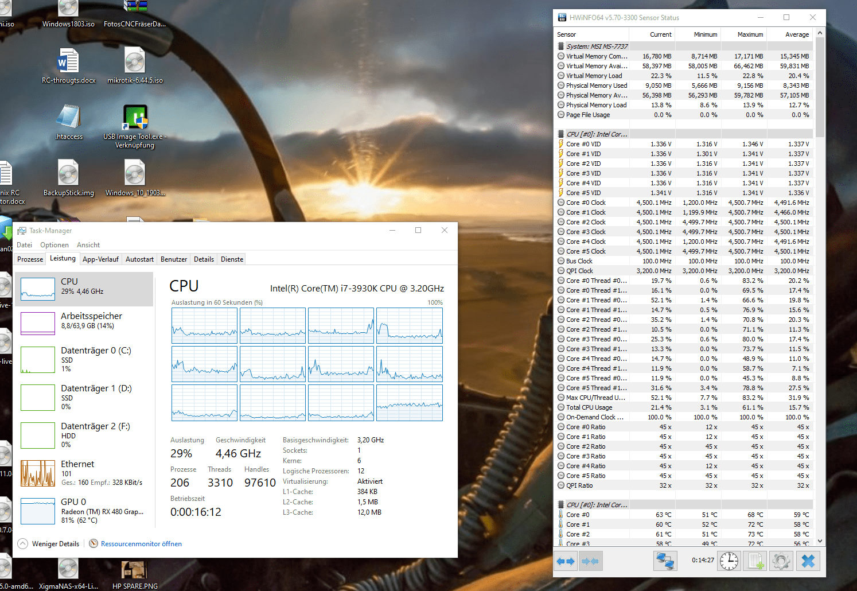857x591 pixels.
Task: Select the BackupStick.img desktop icon
Action: point(68,178)
